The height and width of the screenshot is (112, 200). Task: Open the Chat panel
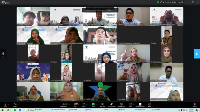pyautogui.click(x=75, y=105)
